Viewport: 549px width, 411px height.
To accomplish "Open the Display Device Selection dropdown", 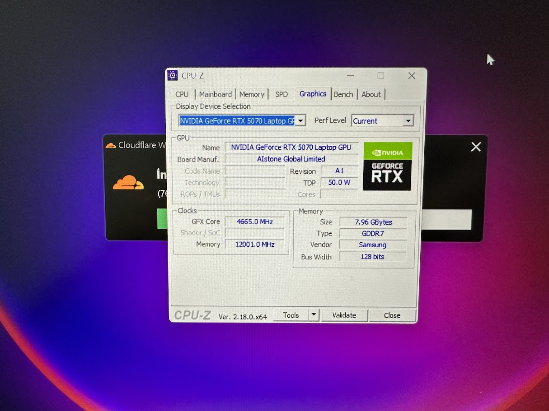I will pyautogui.click(x=300, y=121).
